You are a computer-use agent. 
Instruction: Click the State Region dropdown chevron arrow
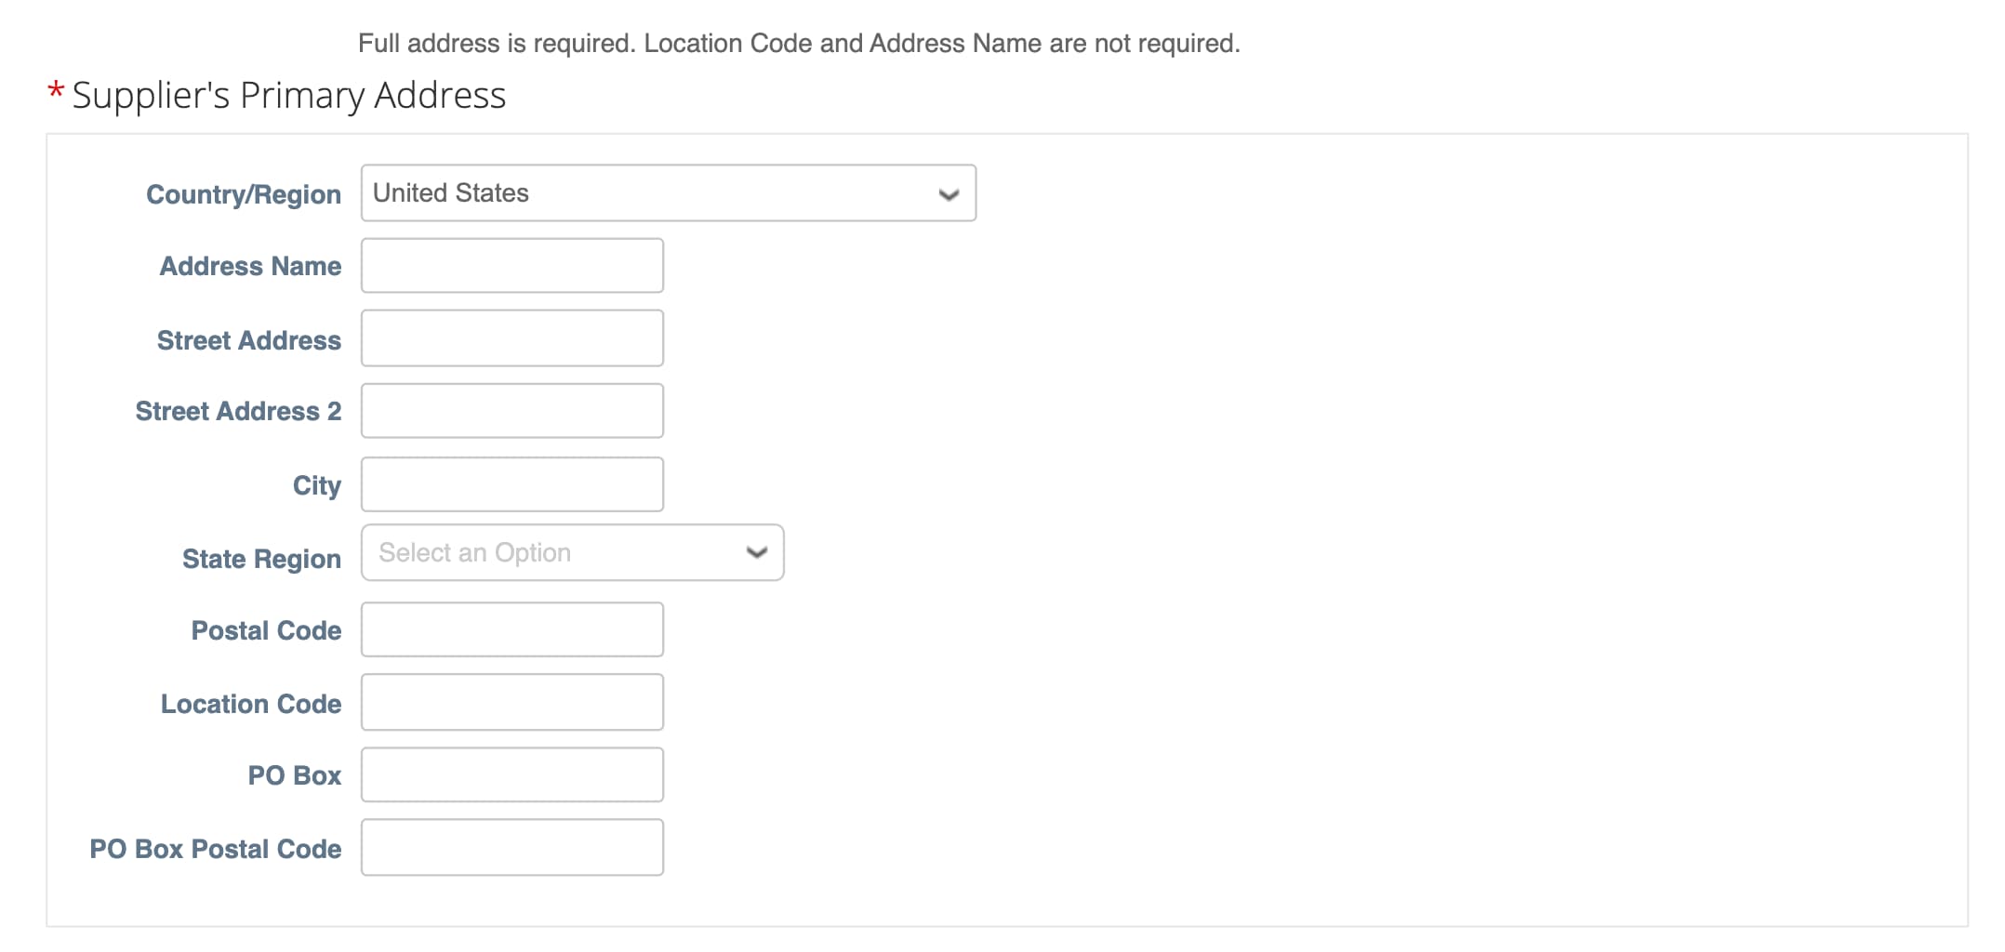[x=756, y=553]
